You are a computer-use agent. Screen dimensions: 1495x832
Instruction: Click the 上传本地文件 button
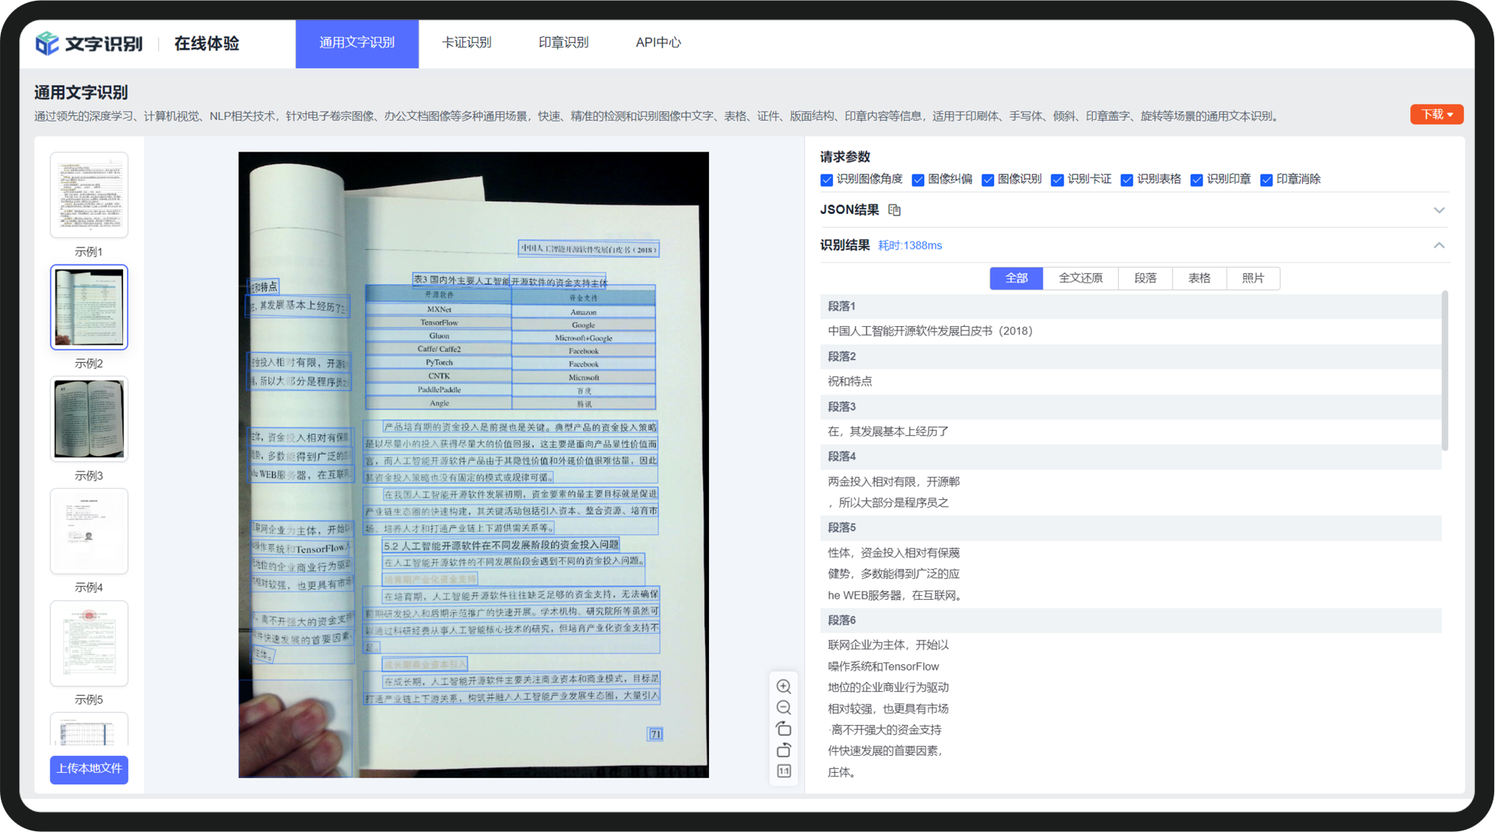89,769
